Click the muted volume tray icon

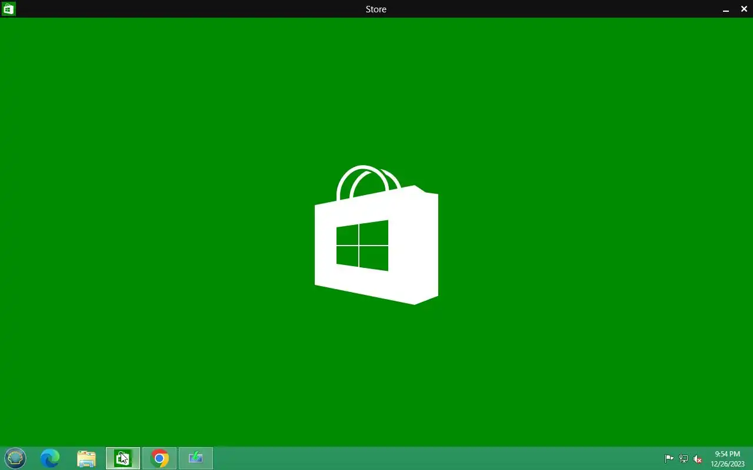pyautogui.click(x=698, y=459)
